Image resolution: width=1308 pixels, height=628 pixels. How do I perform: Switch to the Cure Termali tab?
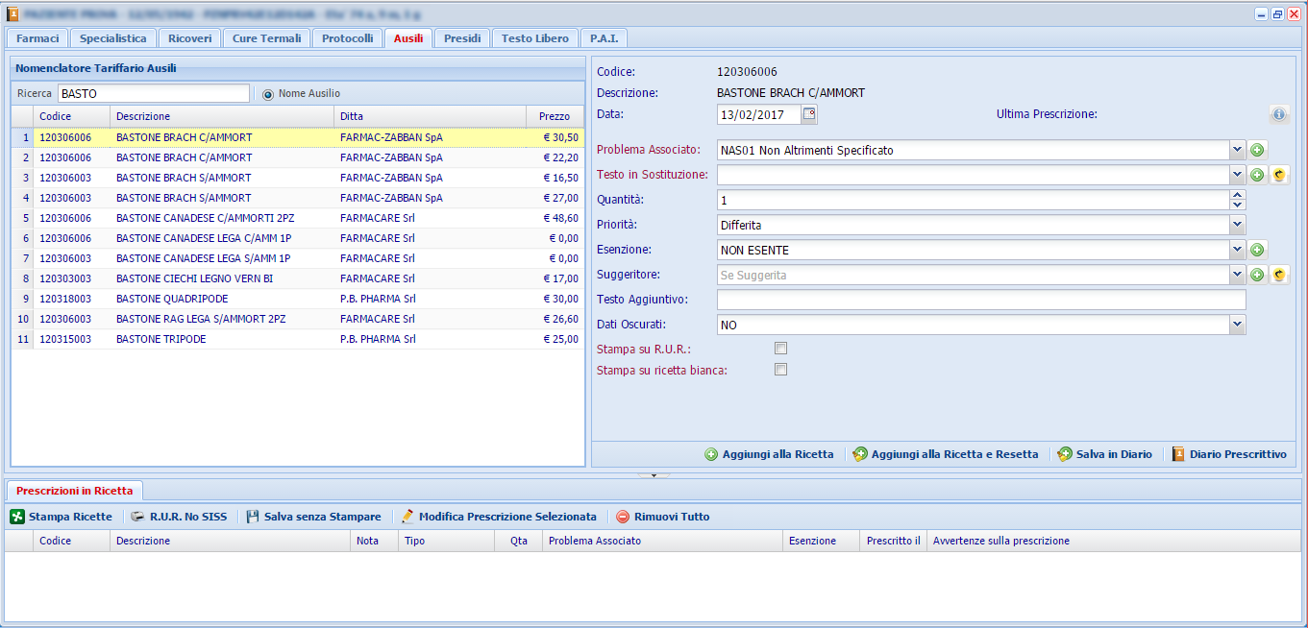267,38
